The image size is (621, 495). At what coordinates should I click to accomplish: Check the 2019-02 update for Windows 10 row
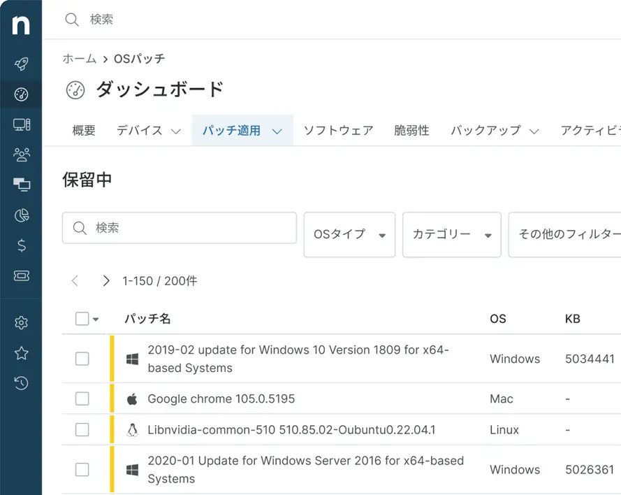[82, 359]
